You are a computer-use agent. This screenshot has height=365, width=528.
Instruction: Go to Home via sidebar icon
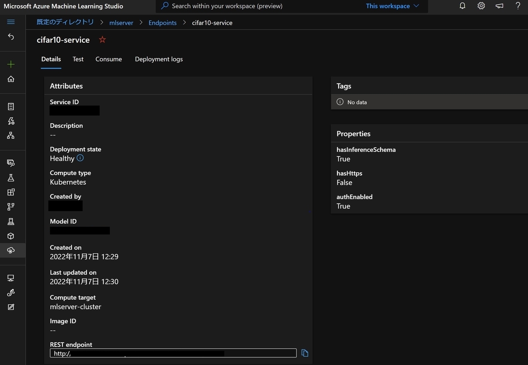click(x=11, y=79)
